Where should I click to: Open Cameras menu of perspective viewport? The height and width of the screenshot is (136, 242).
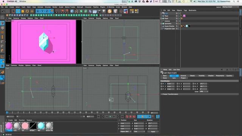16,18
